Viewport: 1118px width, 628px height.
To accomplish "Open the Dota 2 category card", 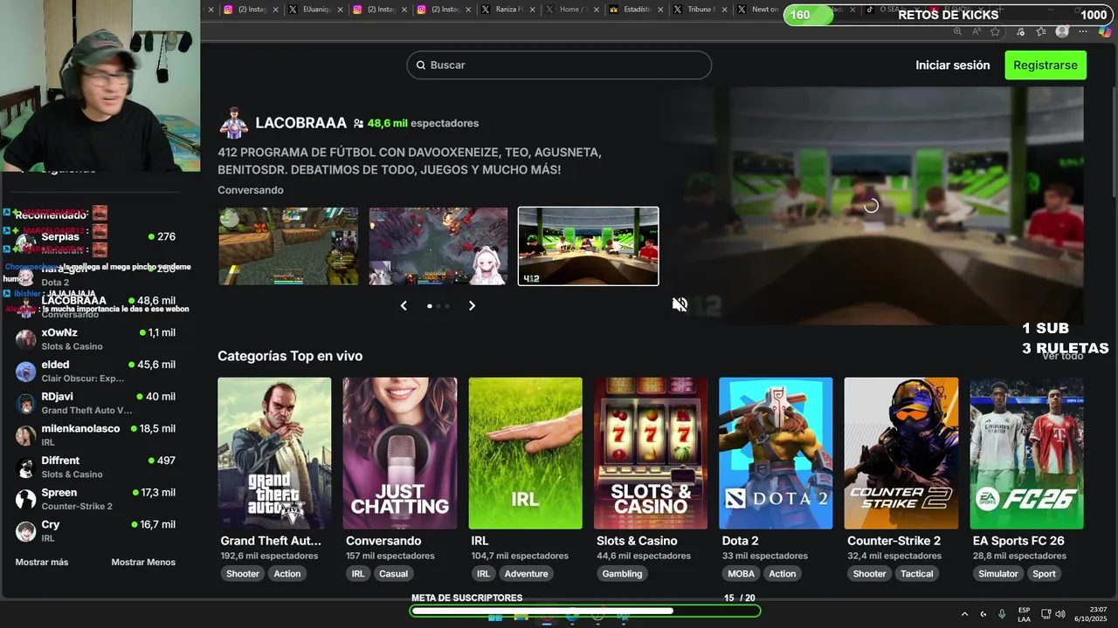I will (x=776, y=453).
